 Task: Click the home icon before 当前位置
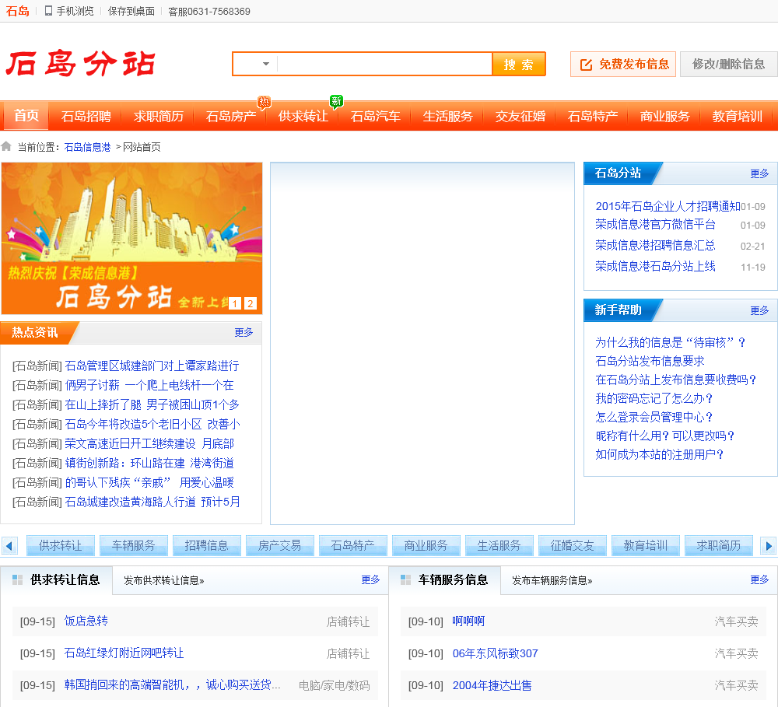point(6,146)
